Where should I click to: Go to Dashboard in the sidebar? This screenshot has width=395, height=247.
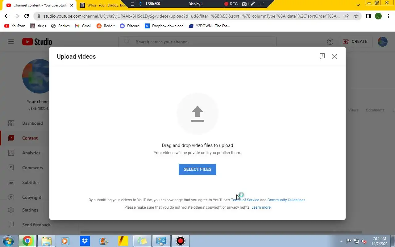pos(32,123)
